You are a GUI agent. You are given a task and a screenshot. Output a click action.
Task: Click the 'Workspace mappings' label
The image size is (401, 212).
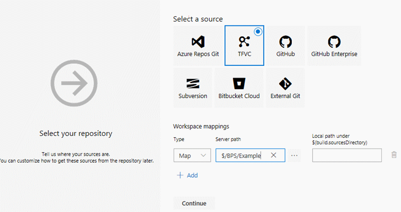pyautogui.click(x=201, y=126)
